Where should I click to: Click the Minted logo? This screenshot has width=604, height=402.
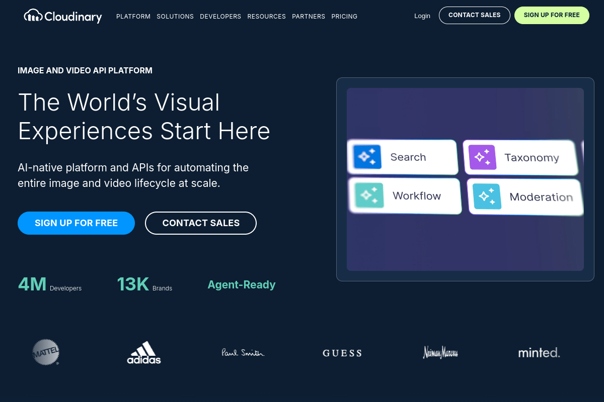click(x=539, y=353)
